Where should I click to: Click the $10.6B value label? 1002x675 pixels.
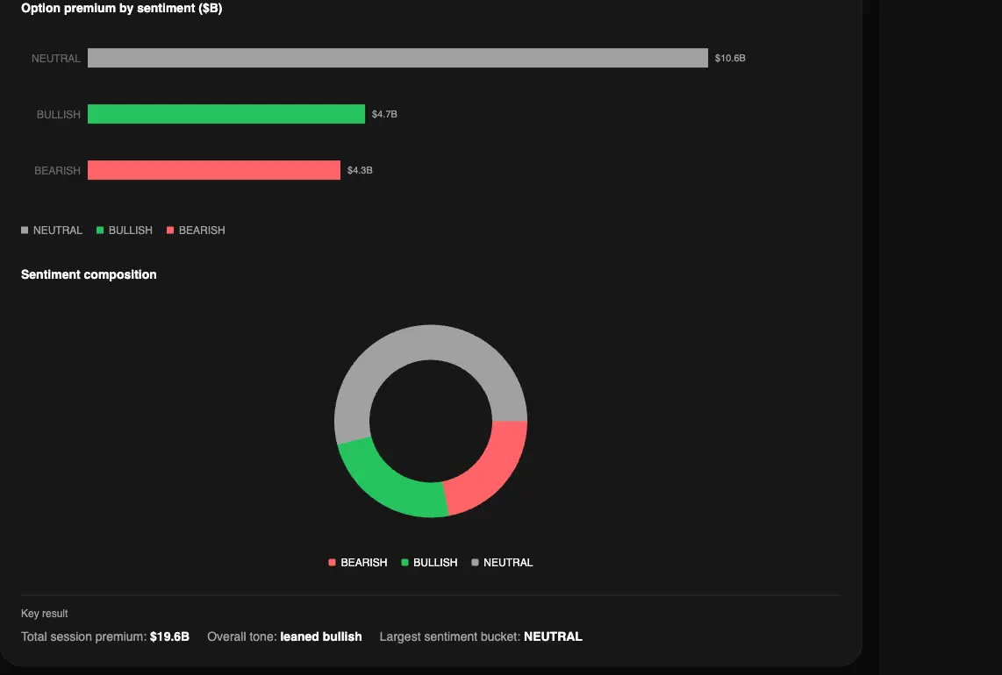pos(730,58)
